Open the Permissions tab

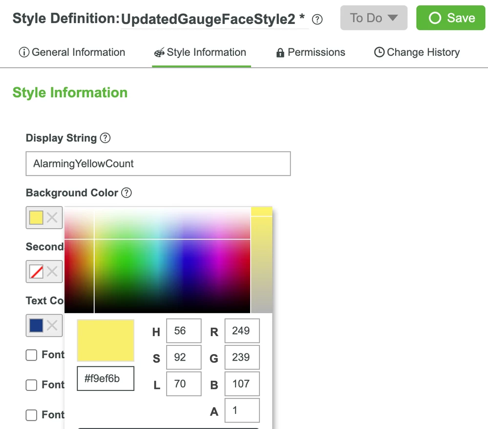pos(311,52)
